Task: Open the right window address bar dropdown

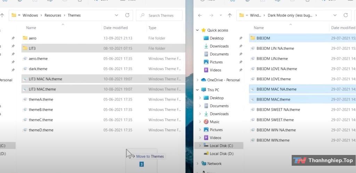Action: point(335,15)
